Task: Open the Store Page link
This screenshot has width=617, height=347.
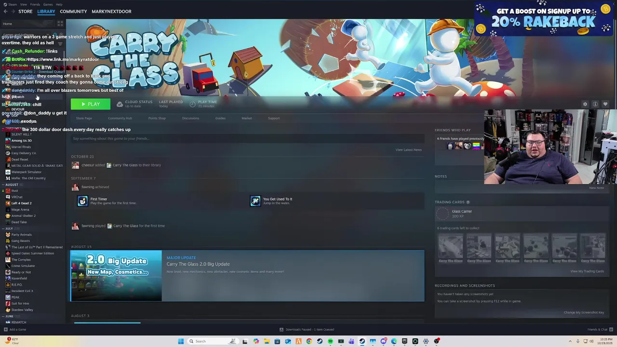Action: tap(84, 118)
